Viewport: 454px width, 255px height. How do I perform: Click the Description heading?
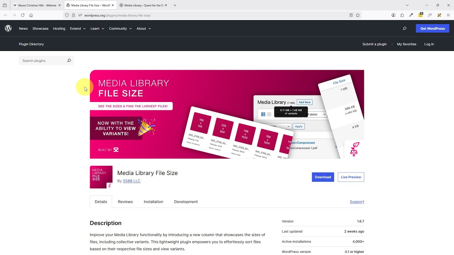pyautogui.click(x=105, y=223)
